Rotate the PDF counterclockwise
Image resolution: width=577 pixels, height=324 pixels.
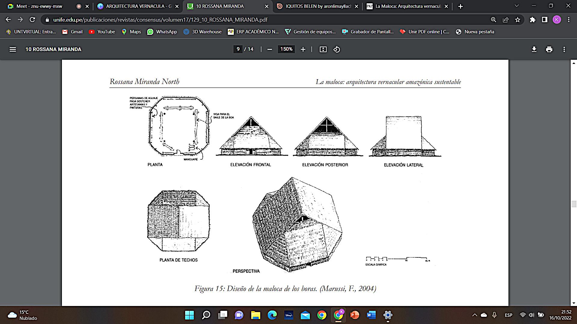tap(337, 49)
